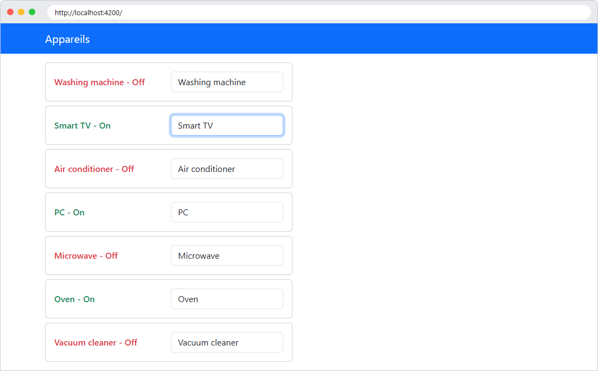Click the green maximize window button
This screenshot has height=371, width=598.
32,12
